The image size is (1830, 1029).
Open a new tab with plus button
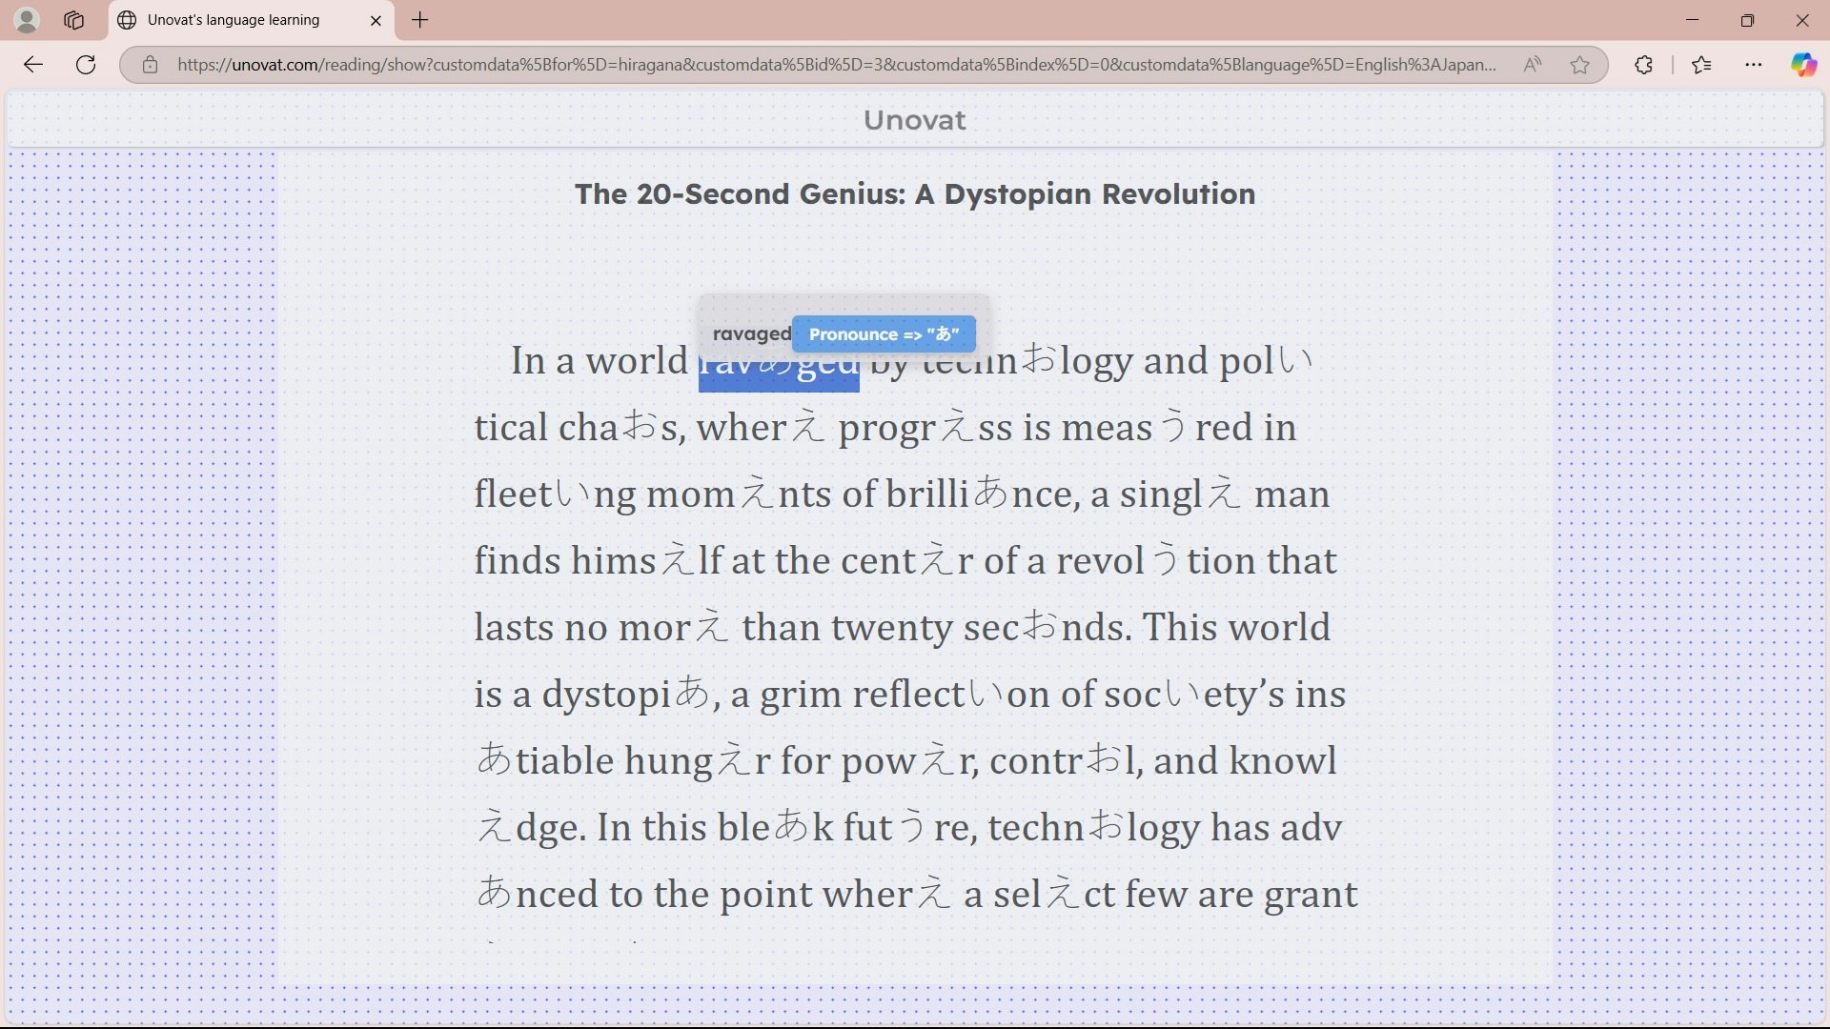click(420, 19)
